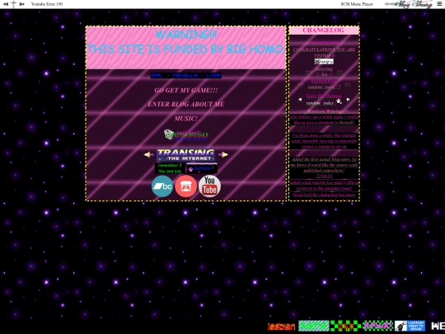Click the purple 'RAWR' badge

coord(377,326)
